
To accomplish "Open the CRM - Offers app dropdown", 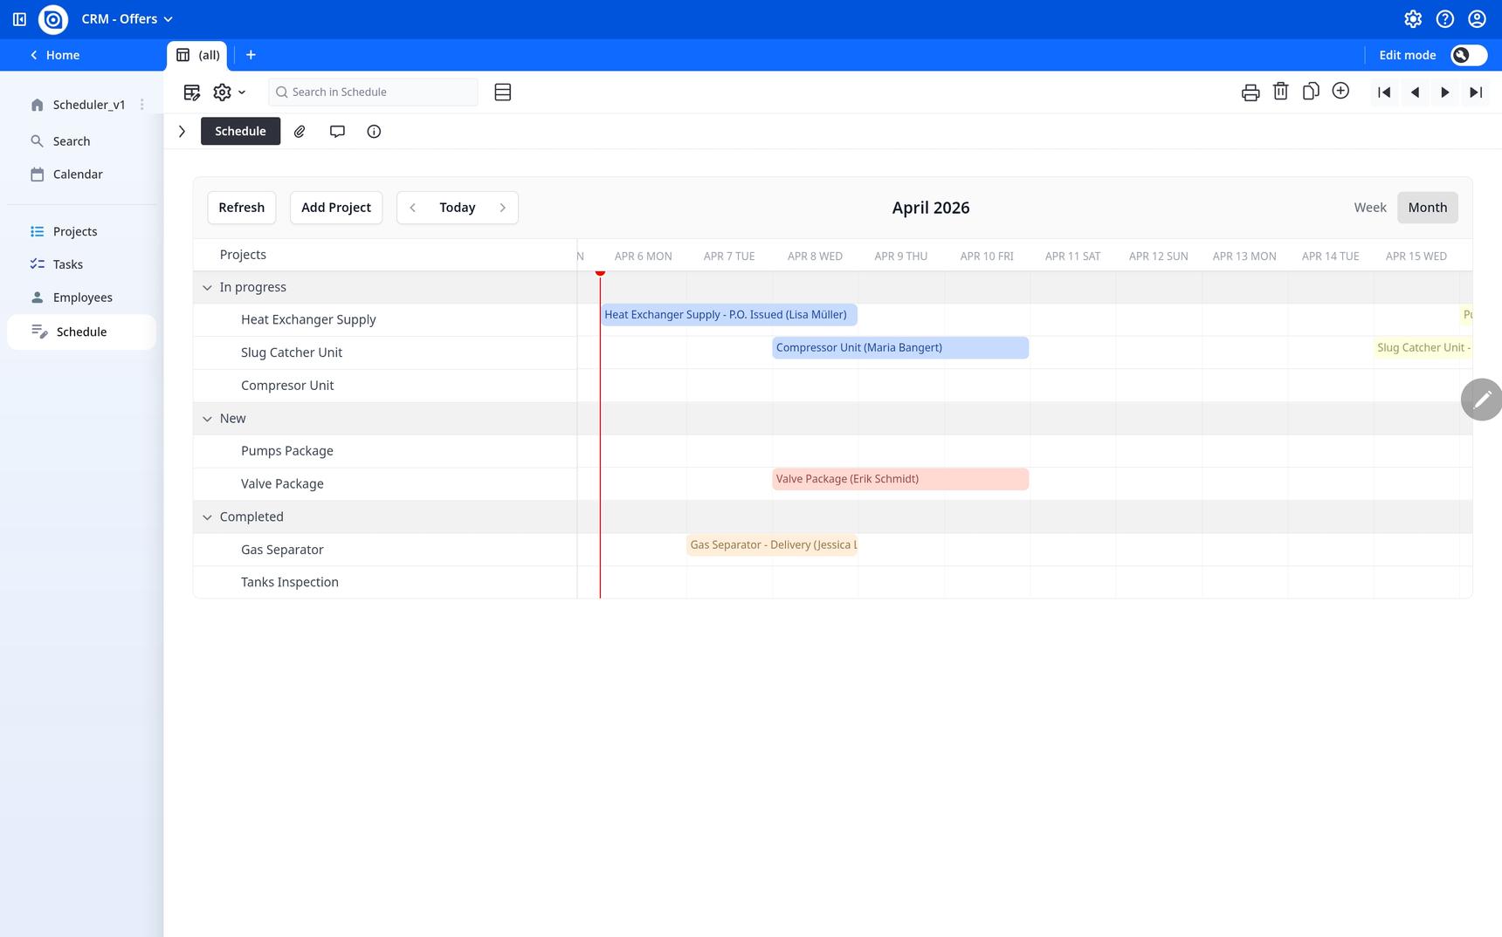I will [127, 19].
